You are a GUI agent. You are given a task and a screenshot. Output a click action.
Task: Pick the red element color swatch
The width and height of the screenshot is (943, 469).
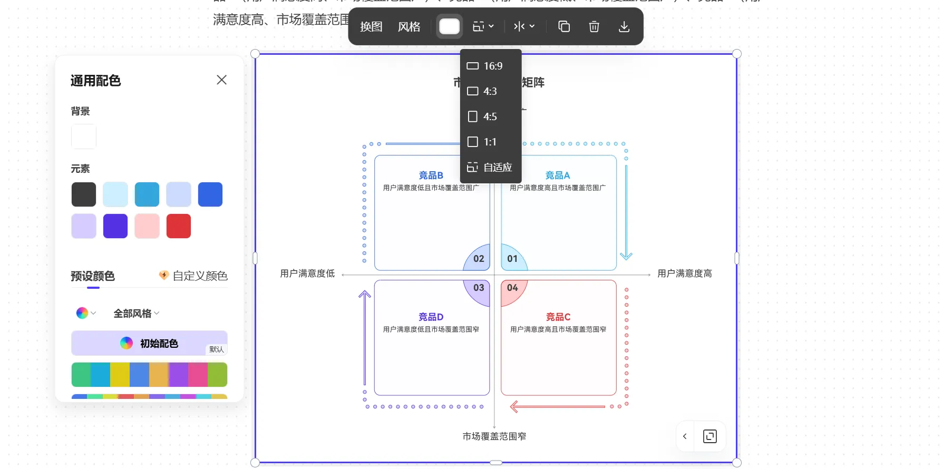(x=179, y=226)
